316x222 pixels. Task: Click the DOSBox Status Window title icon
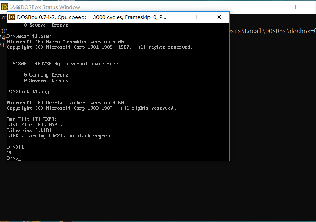click(5, 7)
